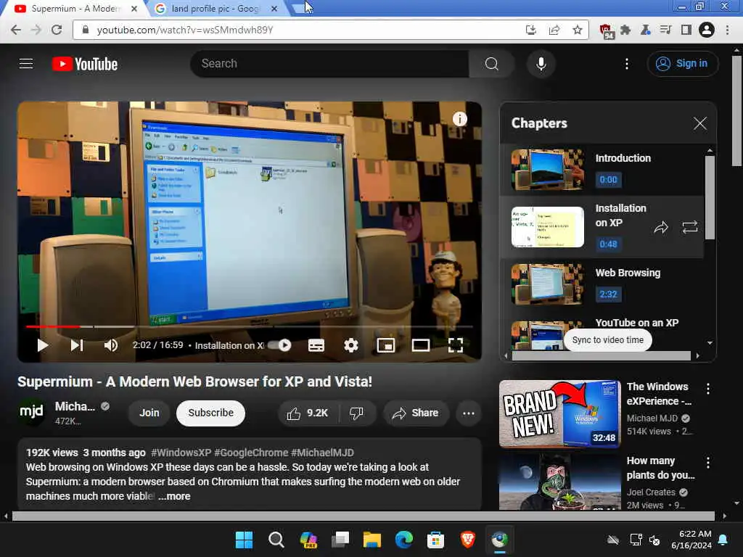The image size is (743, 557).
Task: Open the browser profile avatar menu
Action: click(x=707, y=30)
